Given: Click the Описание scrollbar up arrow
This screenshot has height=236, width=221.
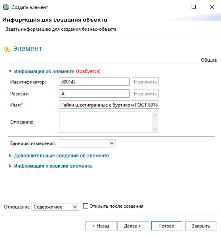Looking at the screenshot, I should (155, 115).
